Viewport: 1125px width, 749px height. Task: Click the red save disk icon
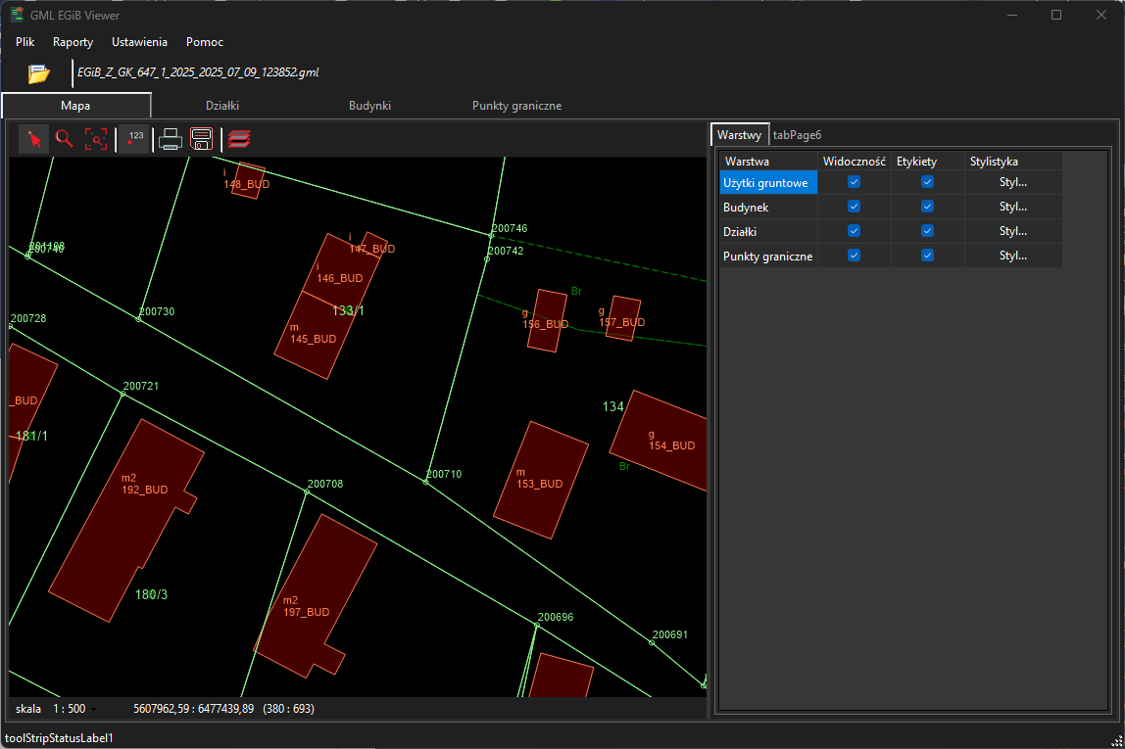click(202, 140)
